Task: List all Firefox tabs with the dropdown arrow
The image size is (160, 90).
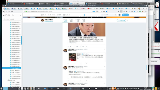Action: [146, 8]
